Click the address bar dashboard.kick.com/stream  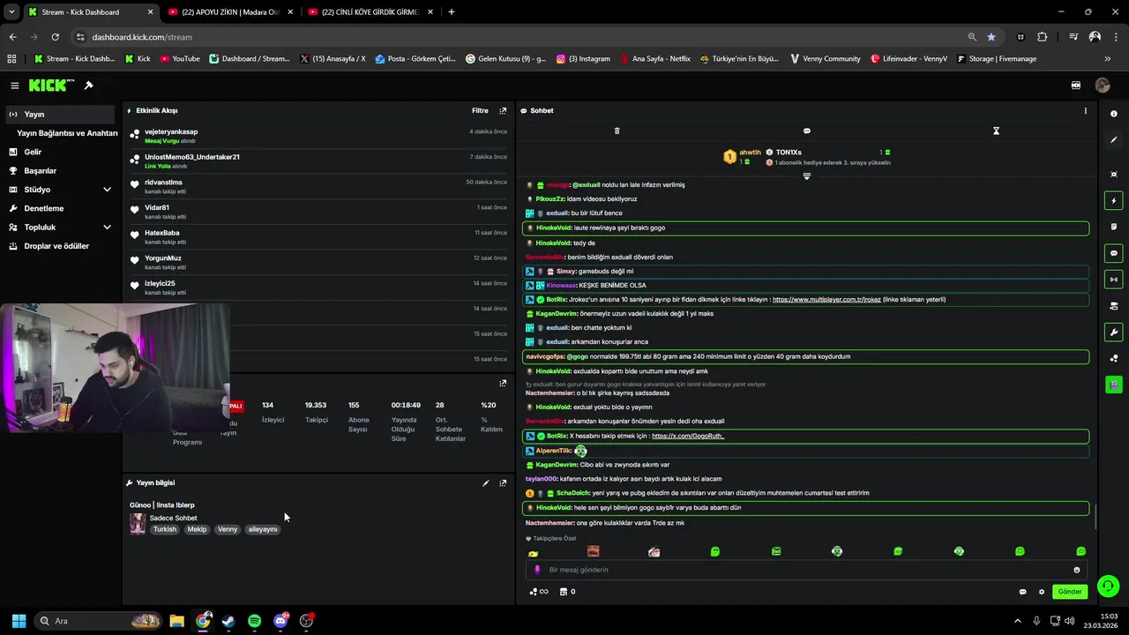[x=141, y=37]
